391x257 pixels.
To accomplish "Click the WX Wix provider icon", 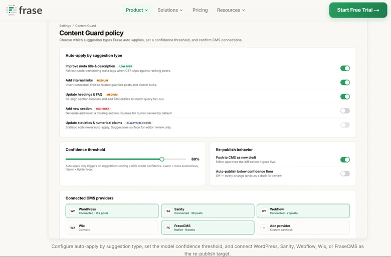I will pos(73,227).
